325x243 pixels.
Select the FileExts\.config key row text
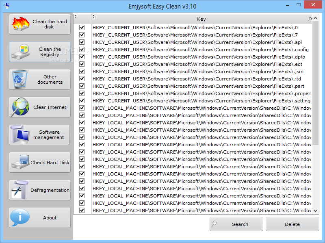point(200,50)
